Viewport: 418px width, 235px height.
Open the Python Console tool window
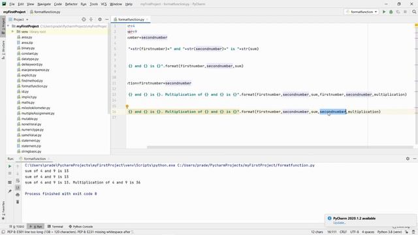click(x=81, y=227)
